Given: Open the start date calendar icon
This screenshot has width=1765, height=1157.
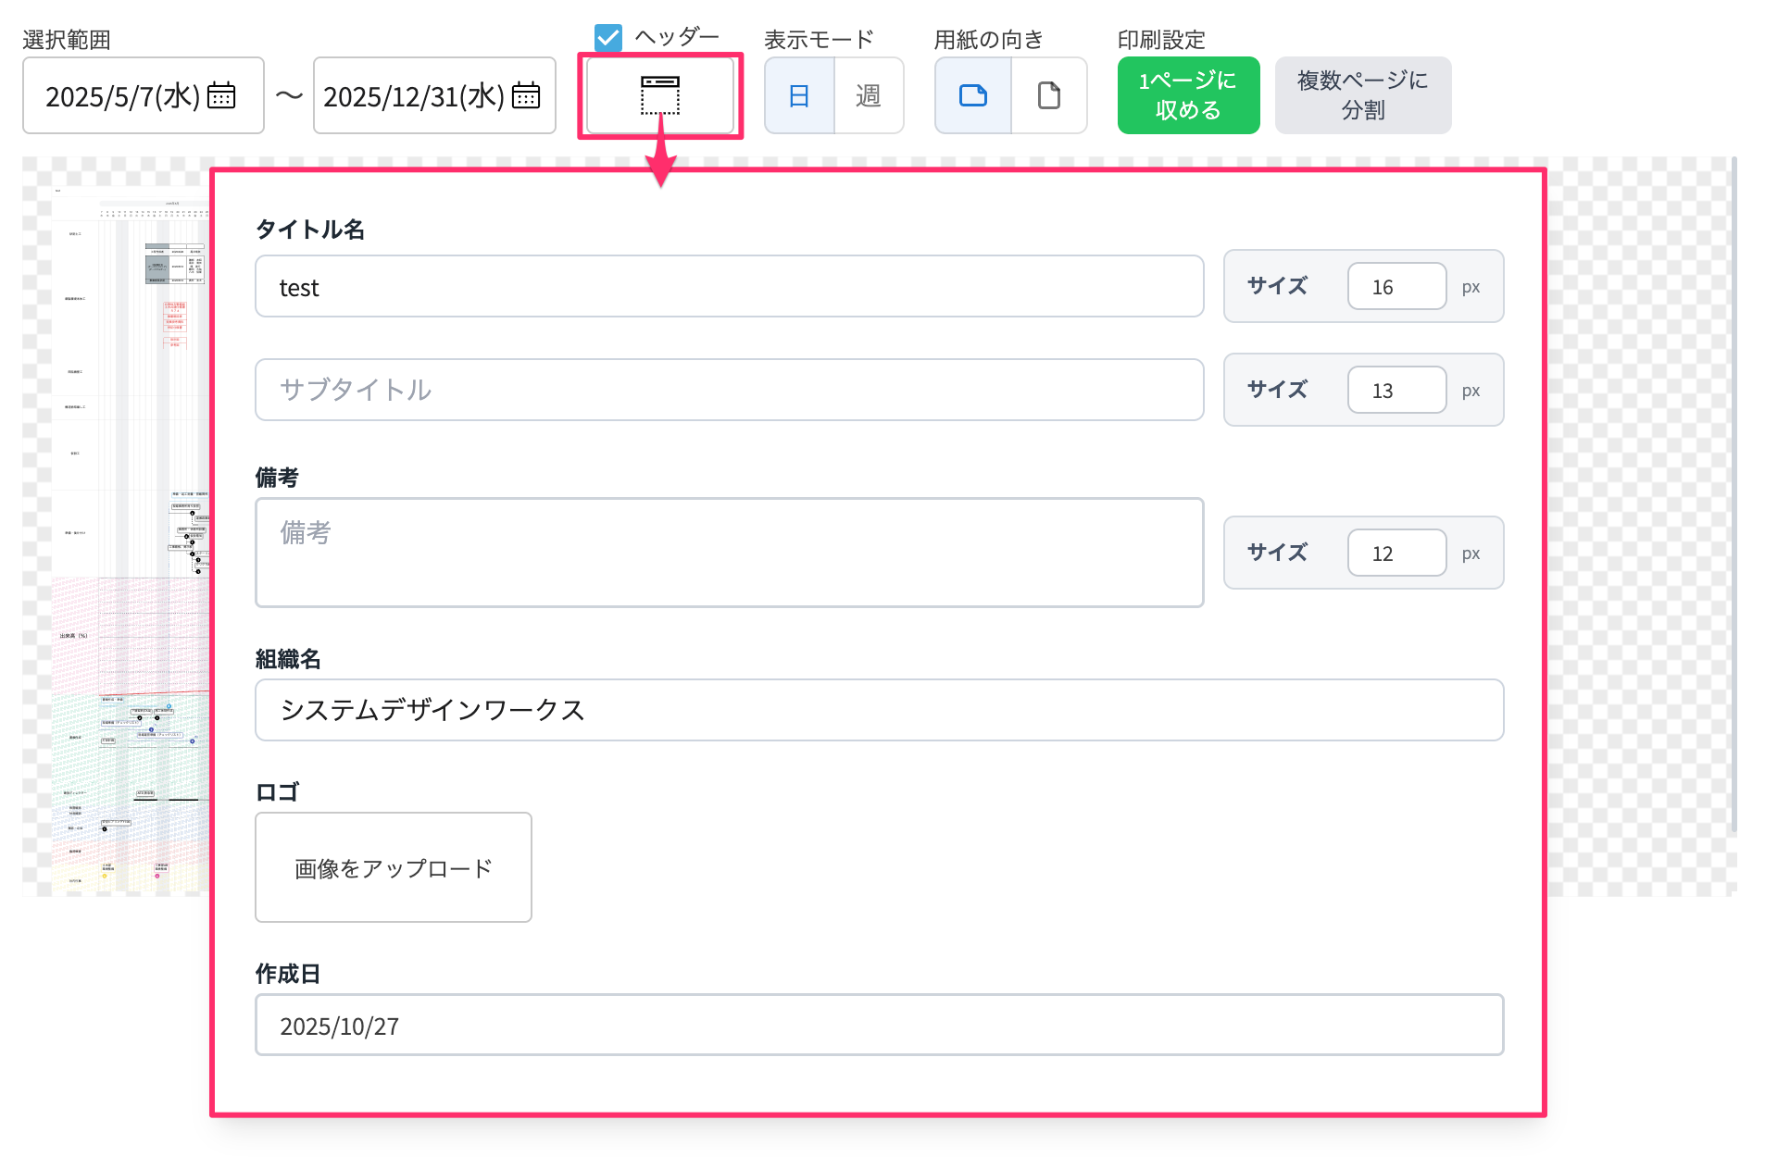Looking at the screenshot, I should pos(221,96).
